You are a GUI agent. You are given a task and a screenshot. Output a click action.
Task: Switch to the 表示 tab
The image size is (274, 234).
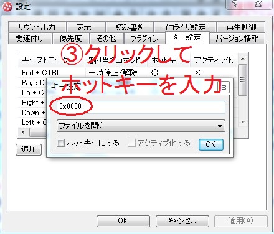tap(86, 27)
